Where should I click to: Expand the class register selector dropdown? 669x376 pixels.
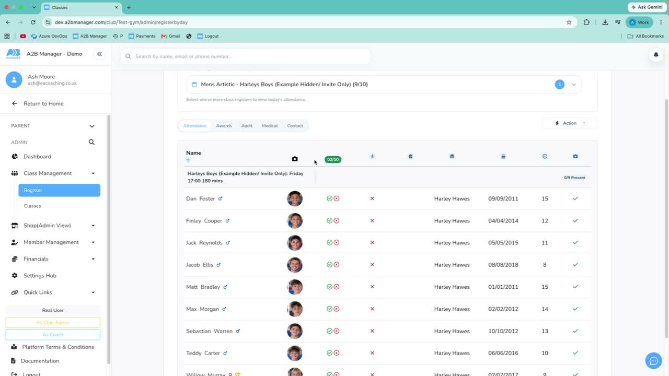[573, 85]
